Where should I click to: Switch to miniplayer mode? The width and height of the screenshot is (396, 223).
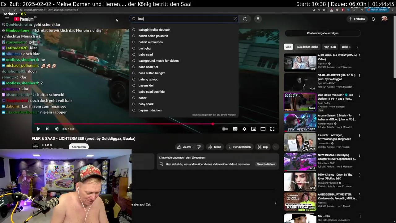tap(254, 129)
